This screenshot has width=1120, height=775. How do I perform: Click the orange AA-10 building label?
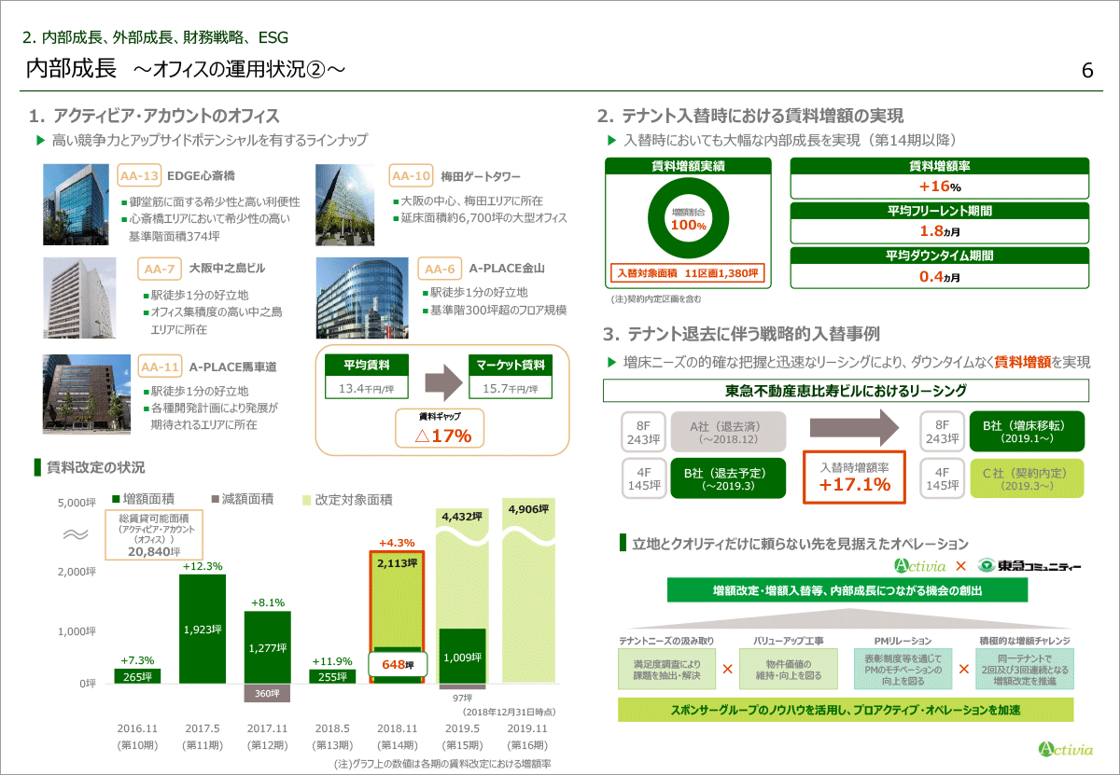pyautogui.click(x=412, y=175)
